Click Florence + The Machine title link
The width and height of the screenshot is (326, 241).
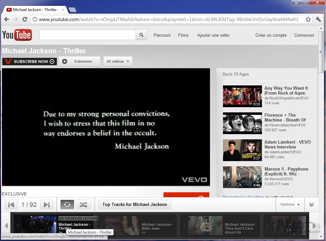(285, 118)
